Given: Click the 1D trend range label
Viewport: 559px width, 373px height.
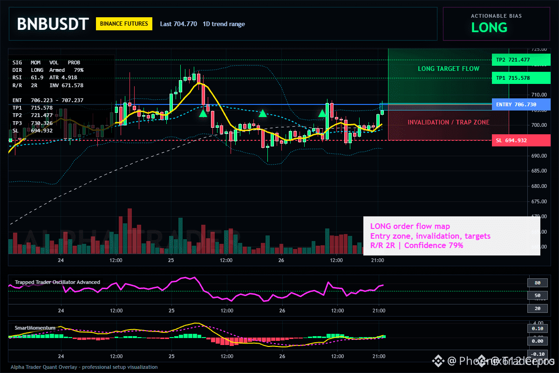Looking at the screenshot, I should click(x=224, y=24).
